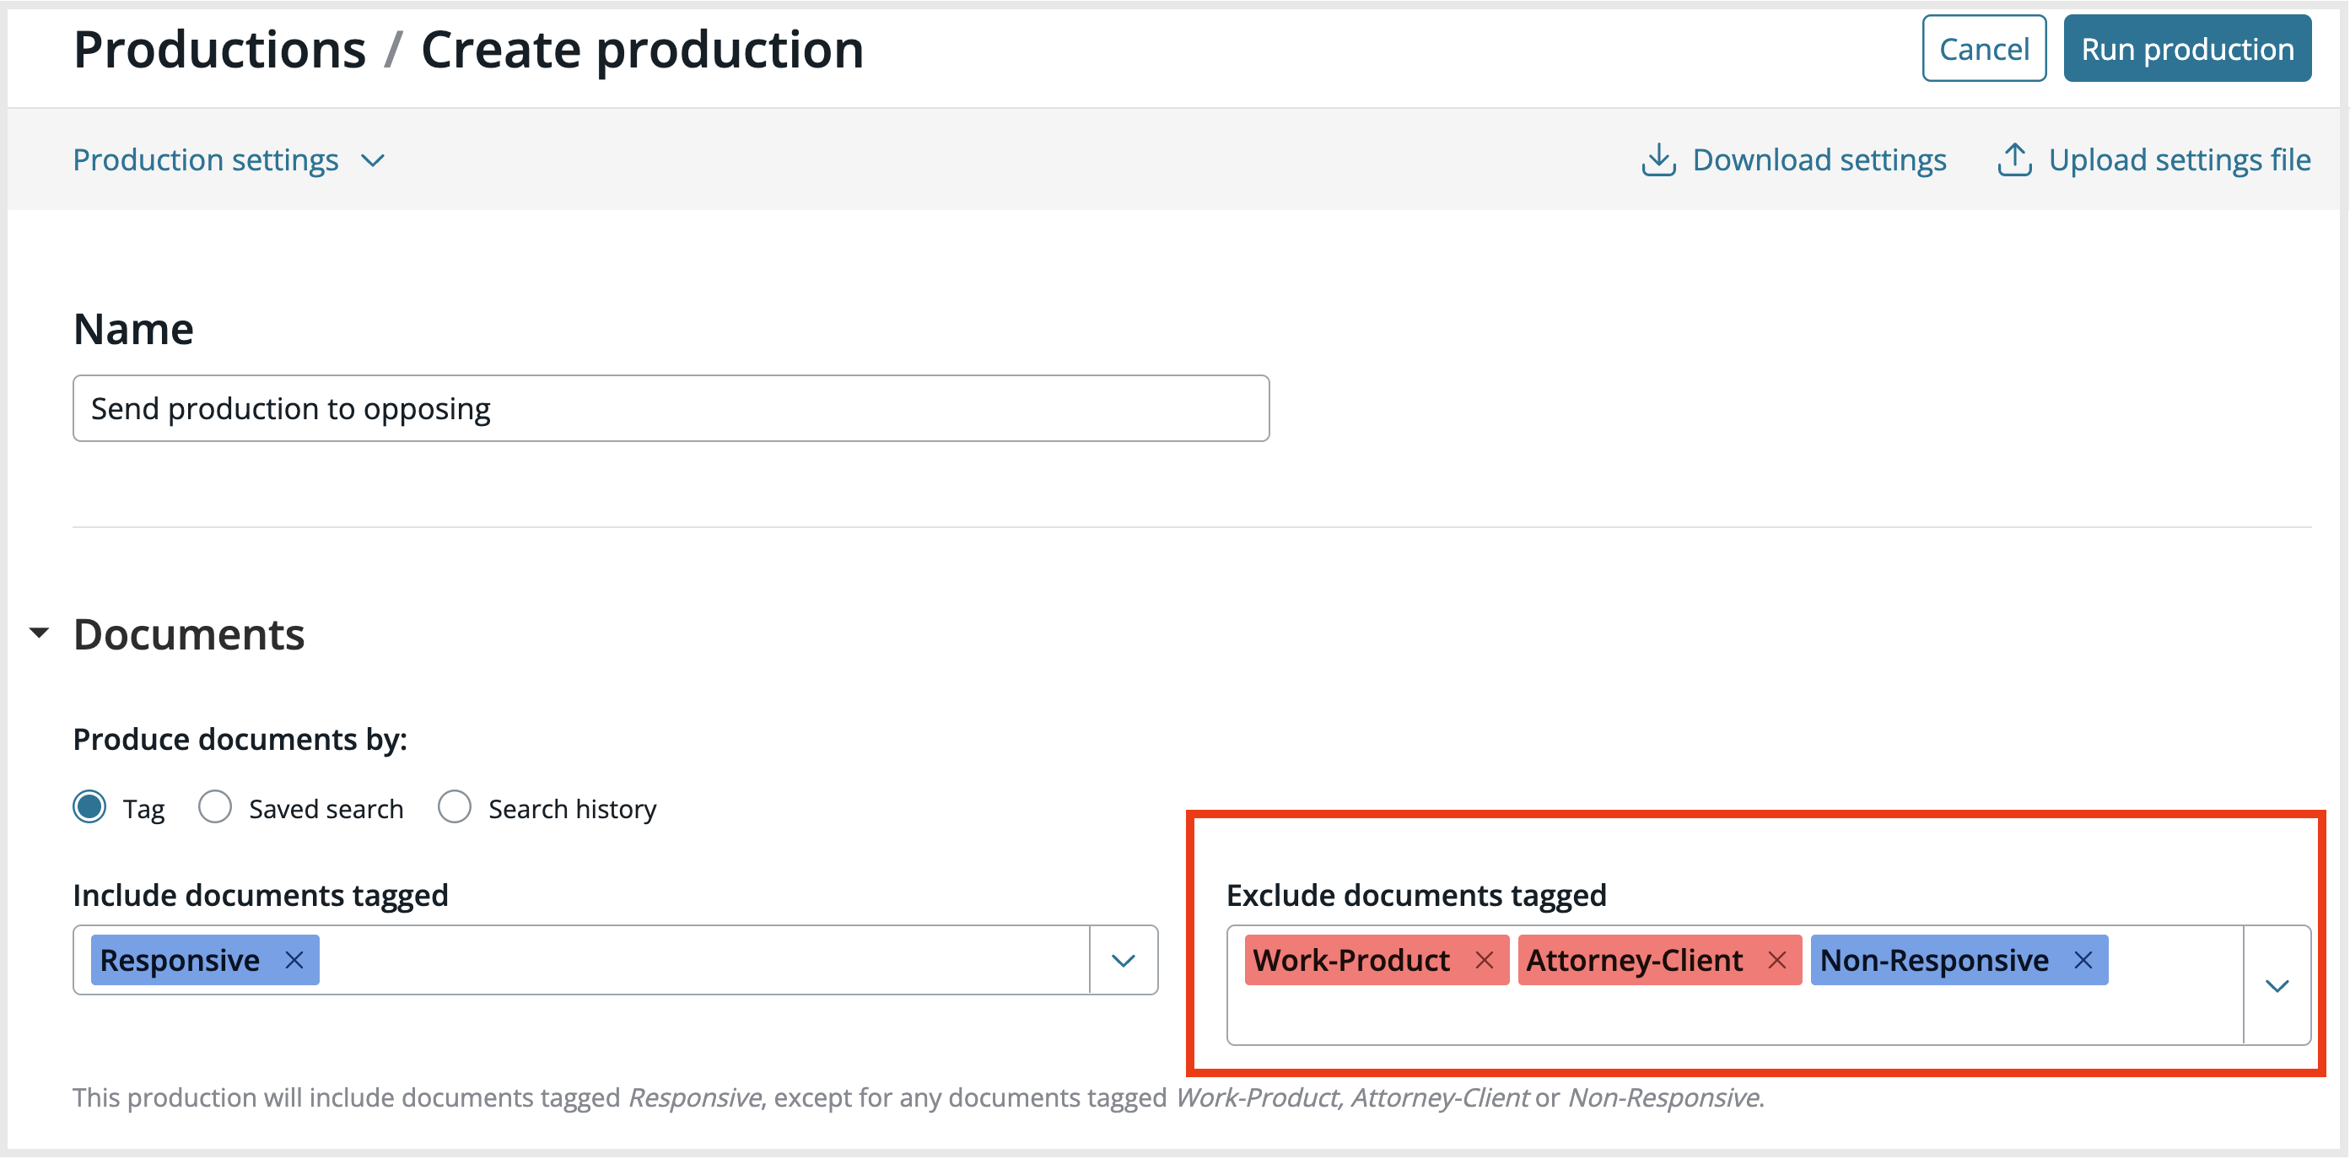This screenshot has width=2350, height=1159.
Task: Click the Non-Responsive tag label
Action: (1934, 959)
